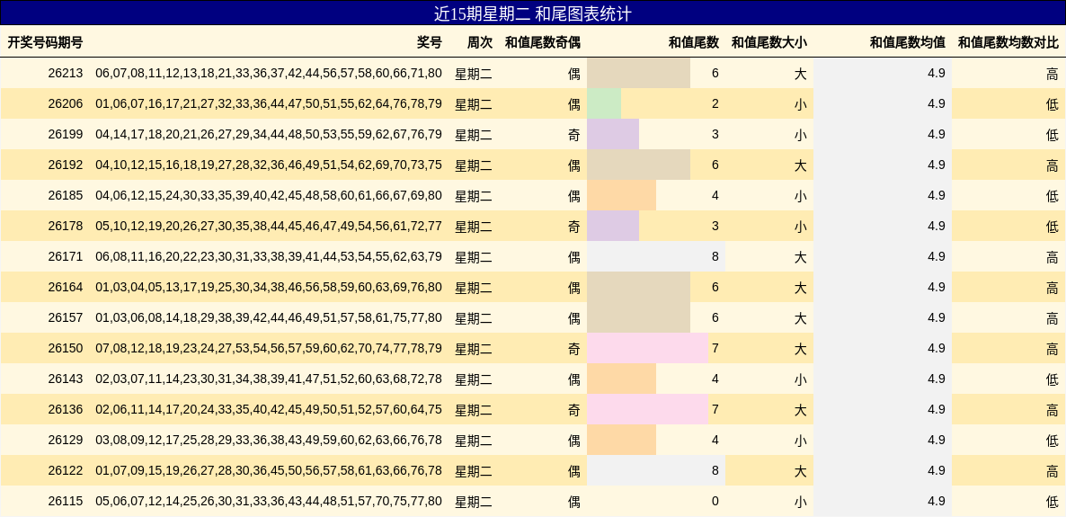Click the 和值尾数奇偶 column header
The image size is (1066, 517).
[543, 42]
